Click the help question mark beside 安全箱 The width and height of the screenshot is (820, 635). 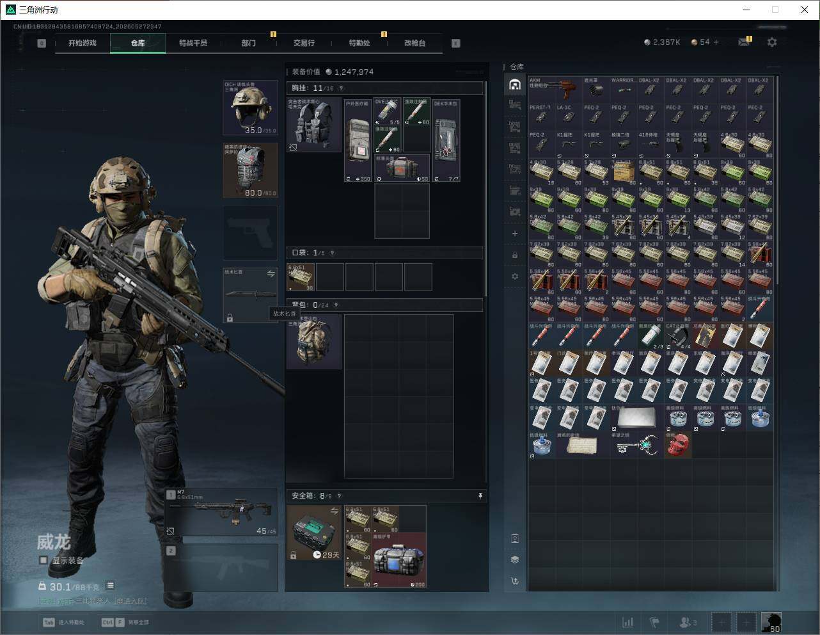pyautogui.click(x=339, y=496)
